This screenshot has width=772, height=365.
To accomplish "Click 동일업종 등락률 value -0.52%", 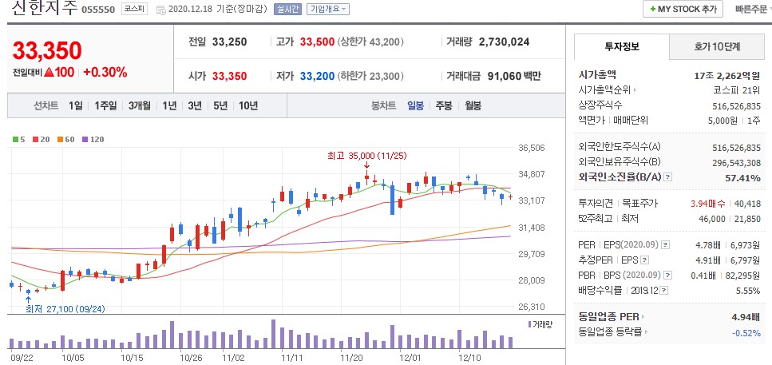I will point(746,332).
